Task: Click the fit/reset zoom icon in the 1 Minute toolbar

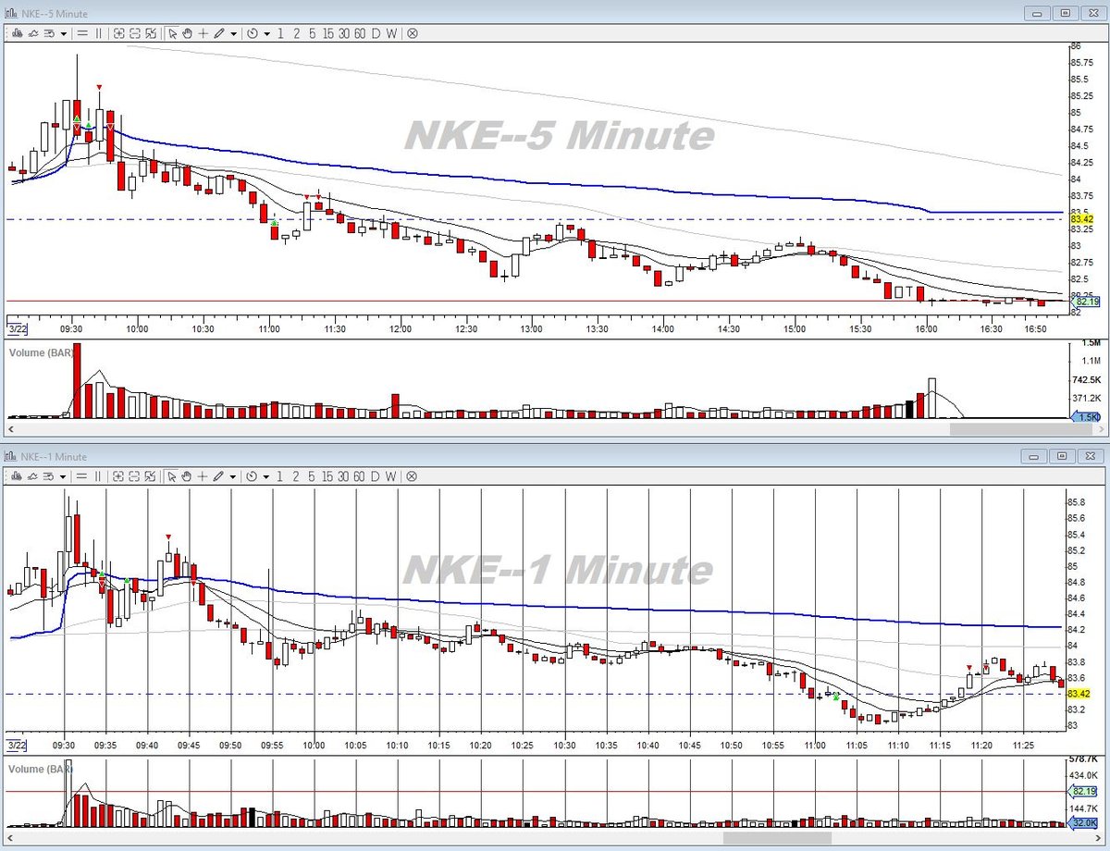Action: [x=151, y=475]
